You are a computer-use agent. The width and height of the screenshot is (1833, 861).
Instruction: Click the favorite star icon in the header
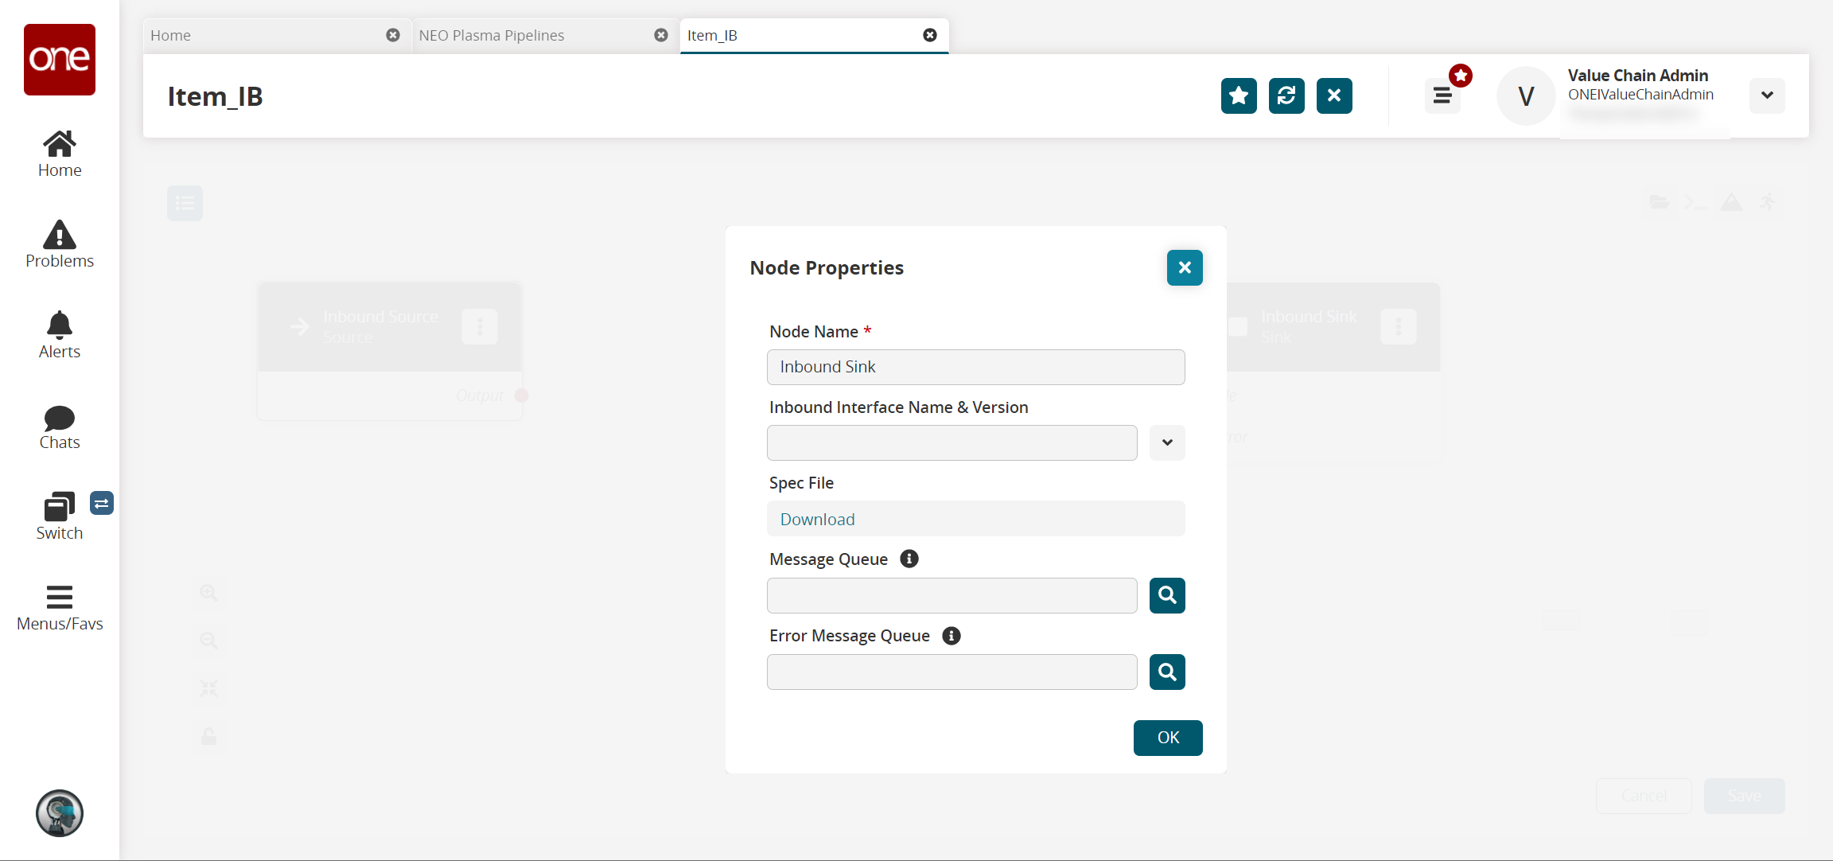click(1239, 96)
